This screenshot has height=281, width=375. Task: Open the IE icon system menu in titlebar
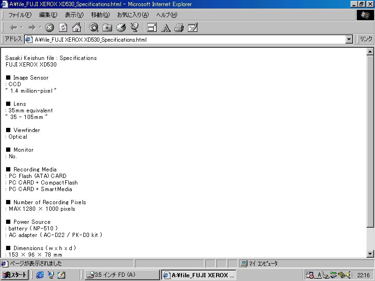pos(4,4)
